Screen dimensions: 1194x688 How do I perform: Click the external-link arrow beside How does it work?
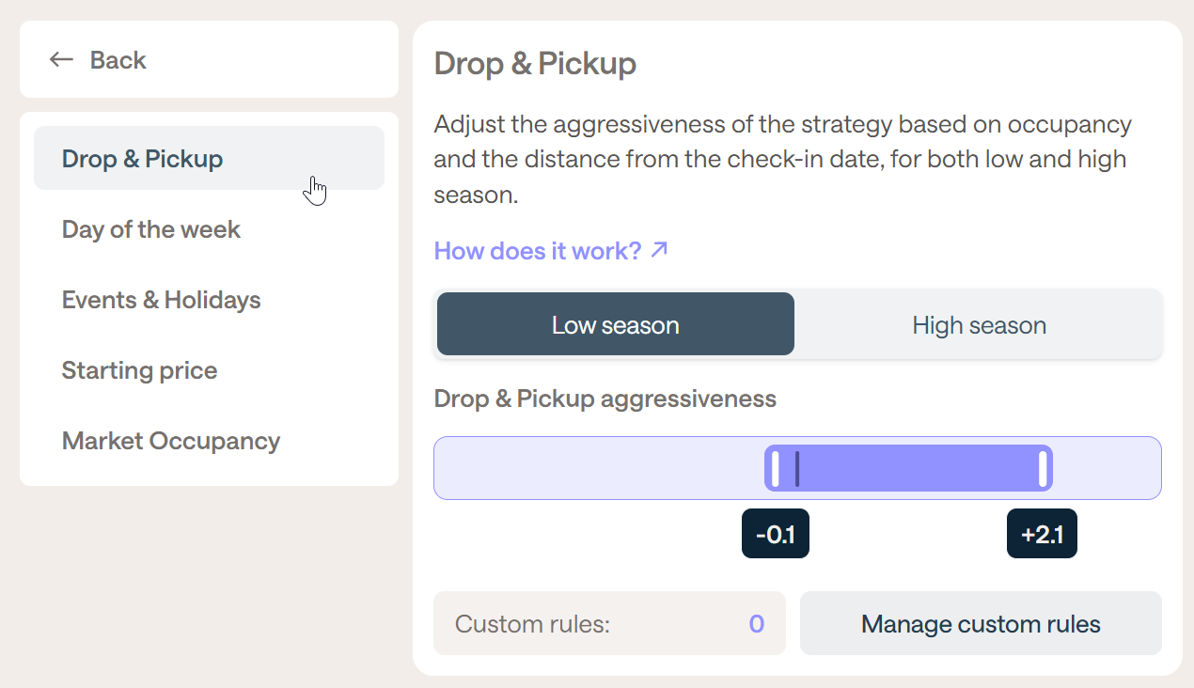pos(660,250)
